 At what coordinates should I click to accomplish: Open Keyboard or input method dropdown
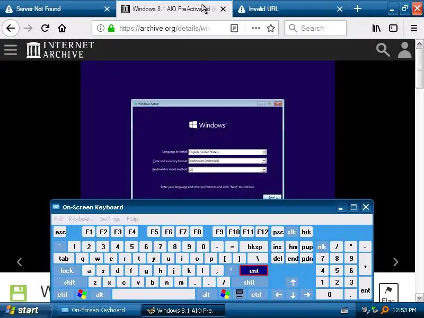(227, 170)
